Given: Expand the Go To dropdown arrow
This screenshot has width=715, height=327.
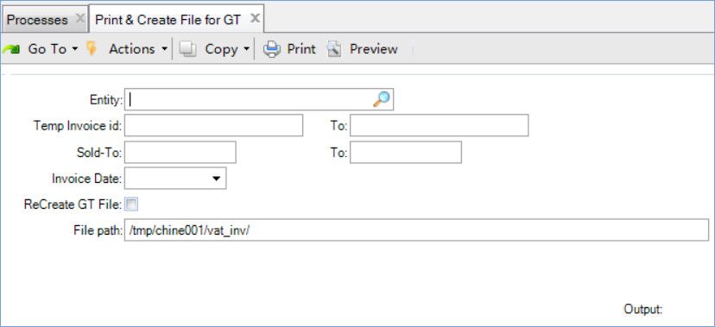Looking at the screenshot, I should point(75,49).
